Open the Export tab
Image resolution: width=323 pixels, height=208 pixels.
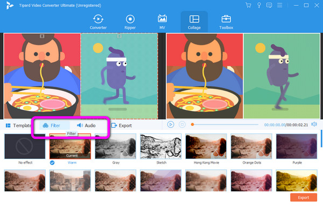click(122, 125)
